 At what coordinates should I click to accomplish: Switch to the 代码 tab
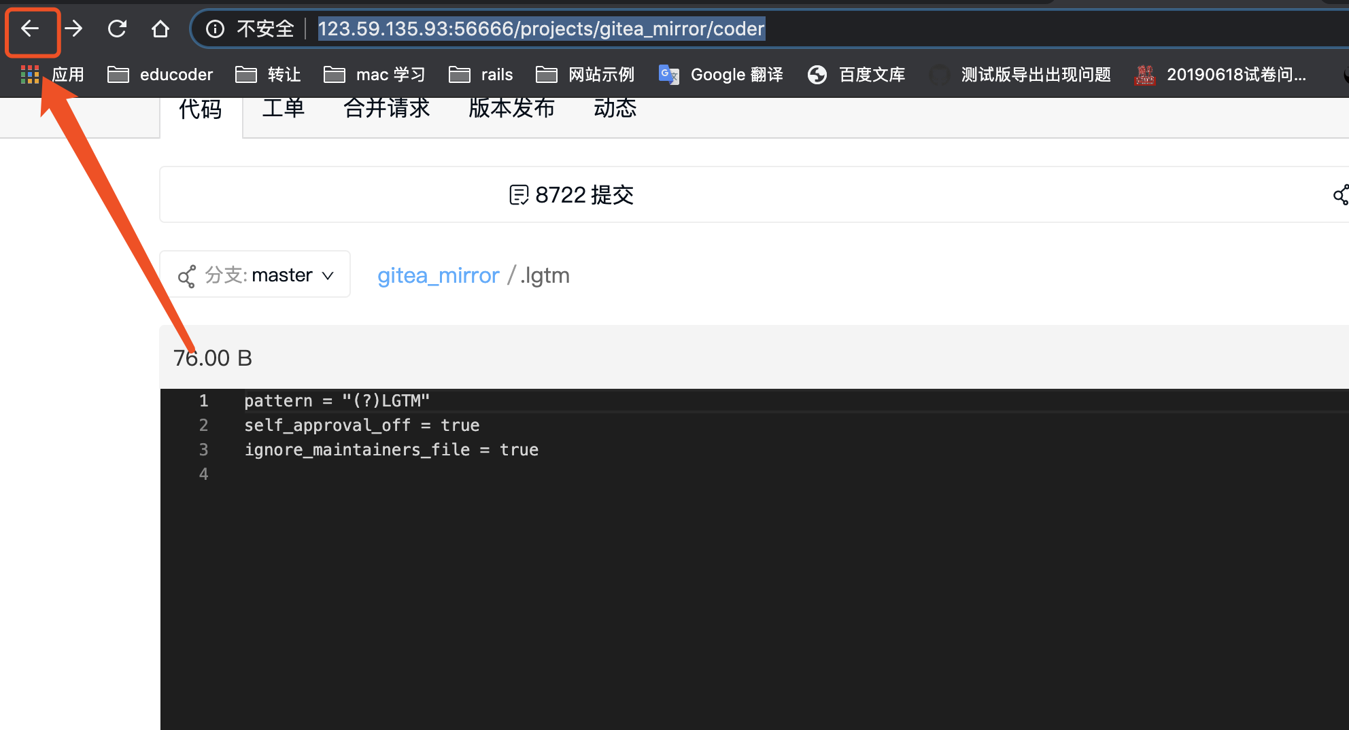pyautogui.click(x=201, y=109)
